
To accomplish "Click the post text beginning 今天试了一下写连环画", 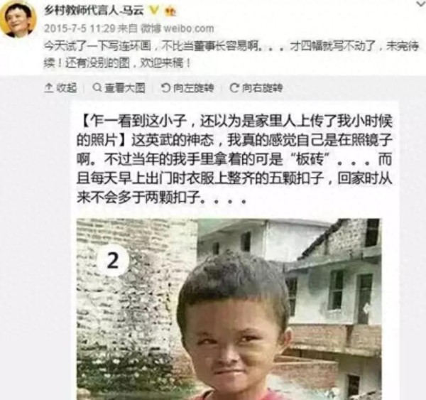I will pos(231,55).
